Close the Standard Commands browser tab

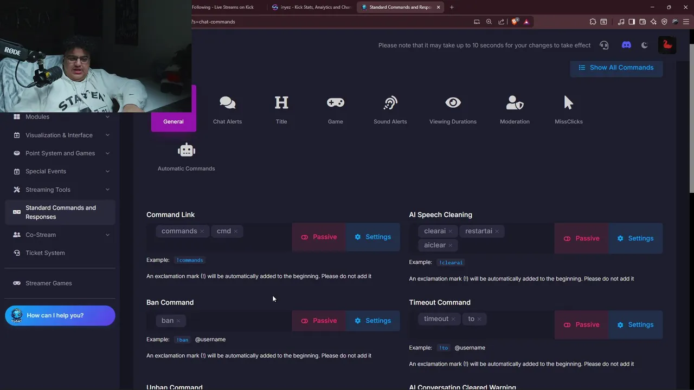coord(438,7)
